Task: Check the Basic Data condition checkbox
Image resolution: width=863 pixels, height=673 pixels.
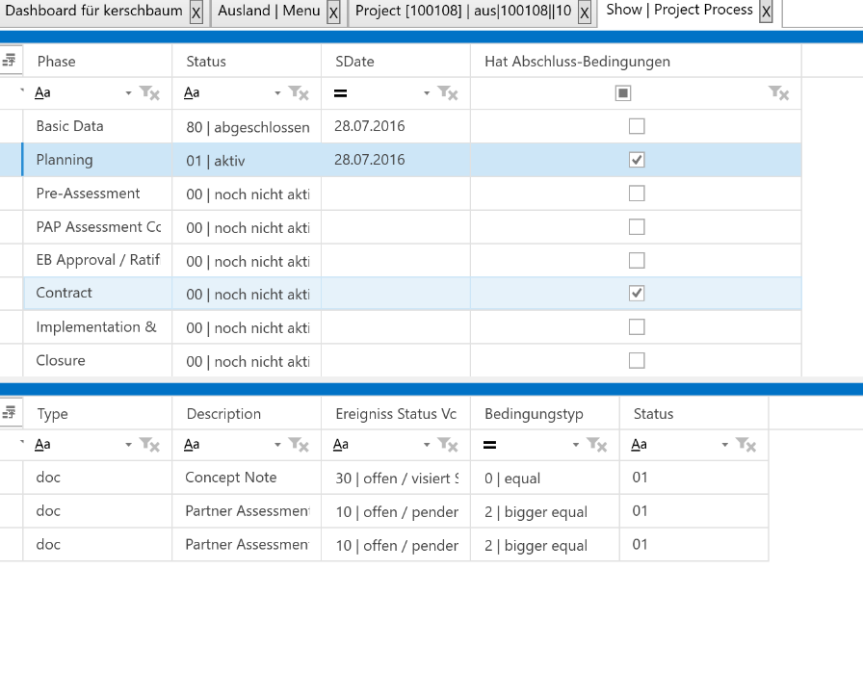Action: click(x=636, y=126)
